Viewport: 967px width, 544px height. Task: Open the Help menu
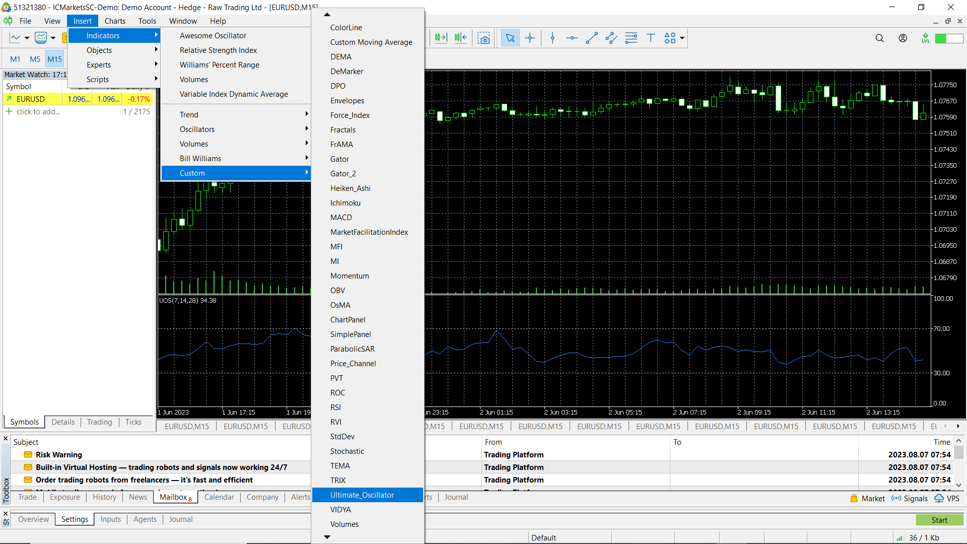pos(218,21)
